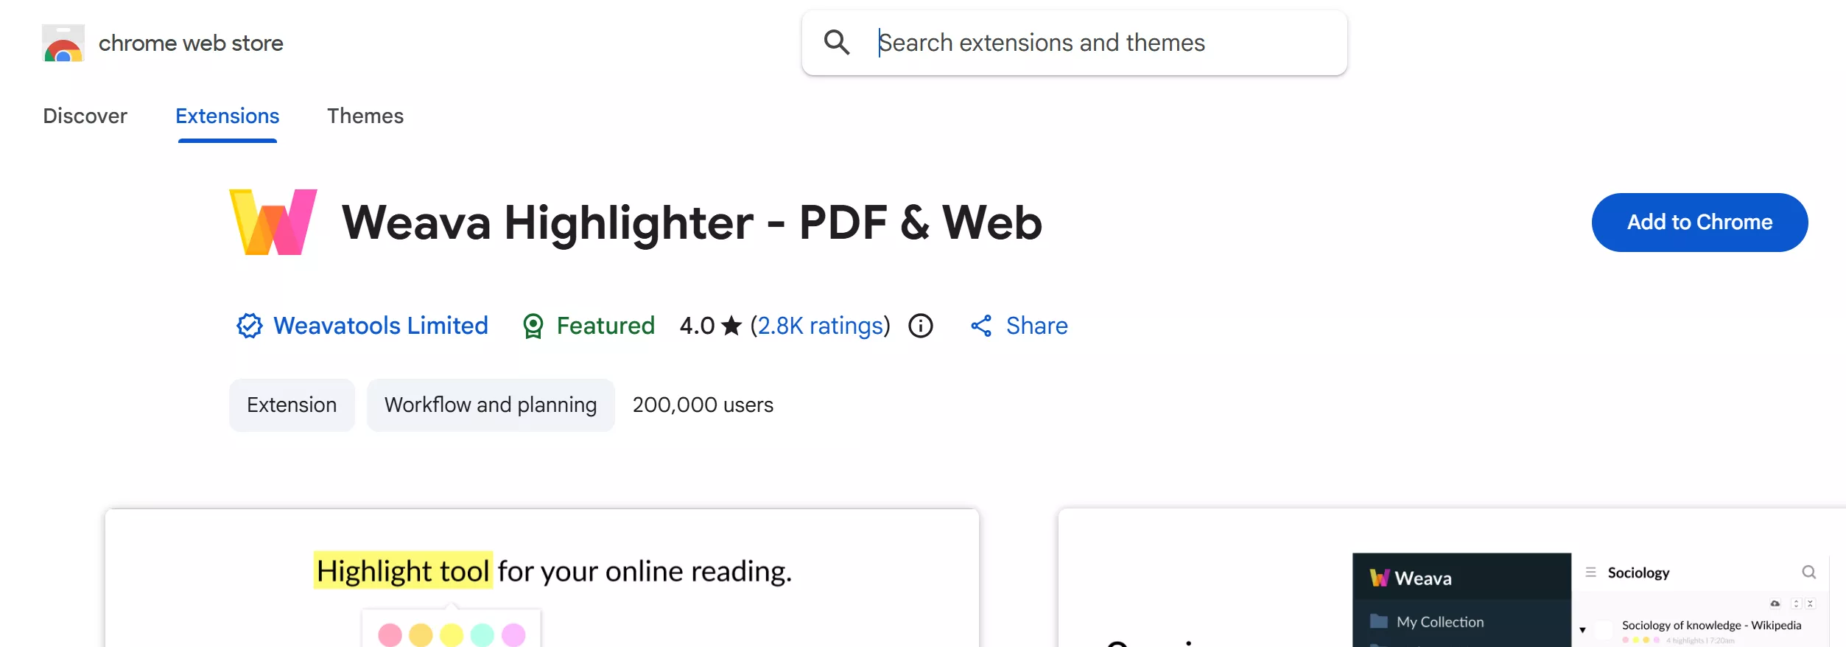Click the Featured label
Screen dimensions: 1846x647
pos(606,326)
